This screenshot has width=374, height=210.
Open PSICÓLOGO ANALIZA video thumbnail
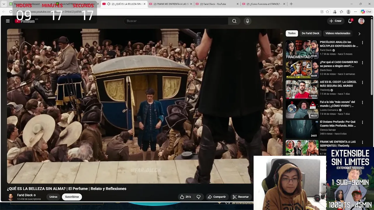pos(302,49)
